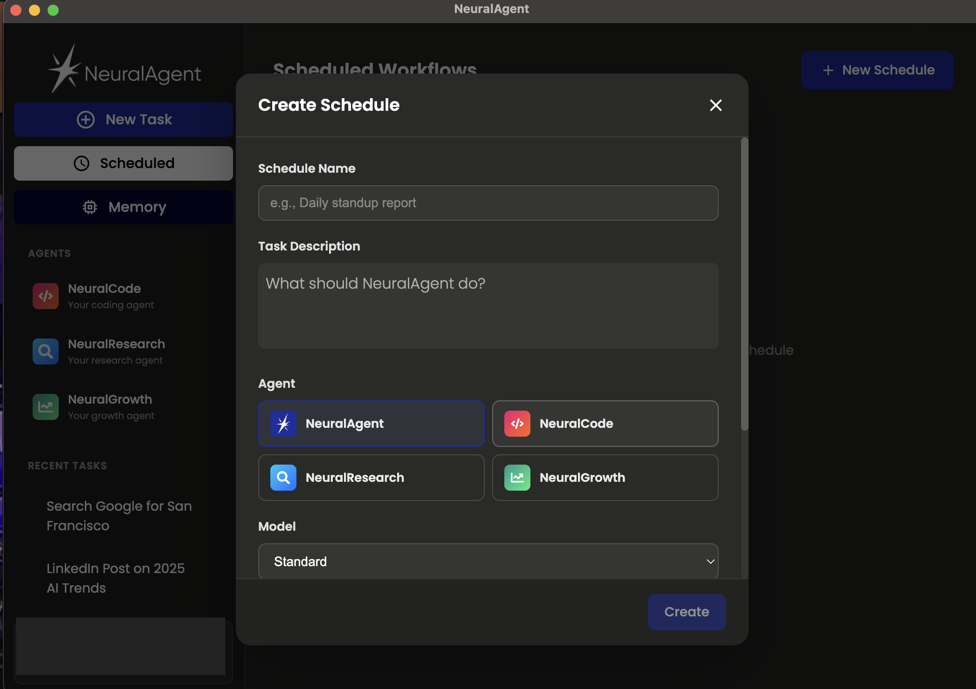Expand the Standard model selection chevron
The image size is (976, 689).
710,561
